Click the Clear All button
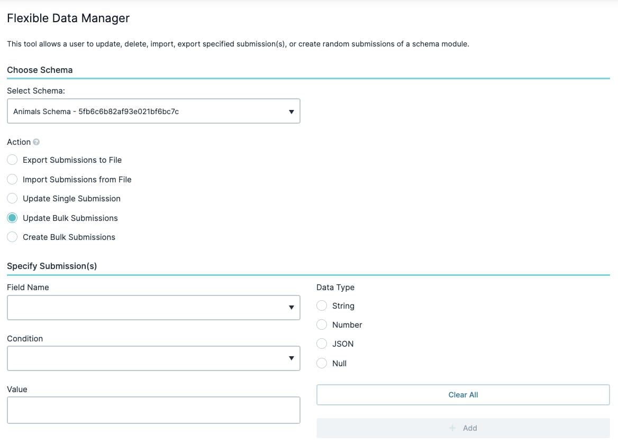 click(x=463, y=395)
